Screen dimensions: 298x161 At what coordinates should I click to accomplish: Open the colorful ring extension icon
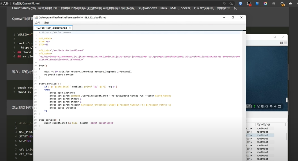point(266,3)
